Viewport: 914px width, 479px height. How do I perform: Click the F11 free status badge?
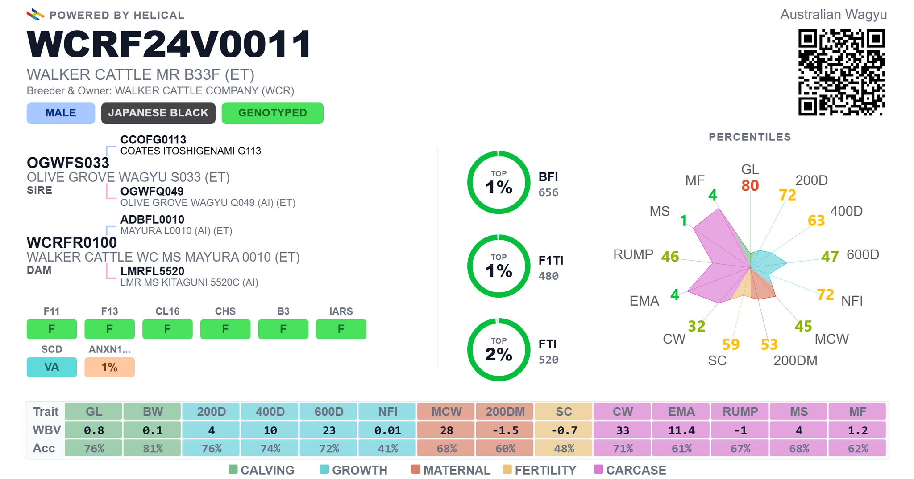tap(52, 329)
